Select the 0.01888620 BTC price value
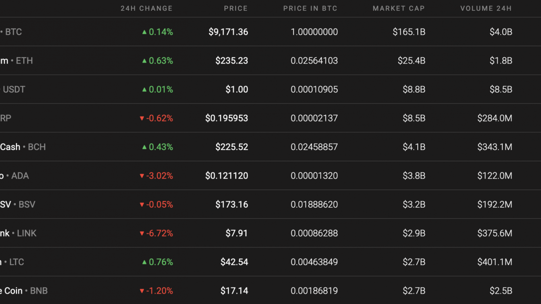 pyautogui.click(x=314, y=204)
